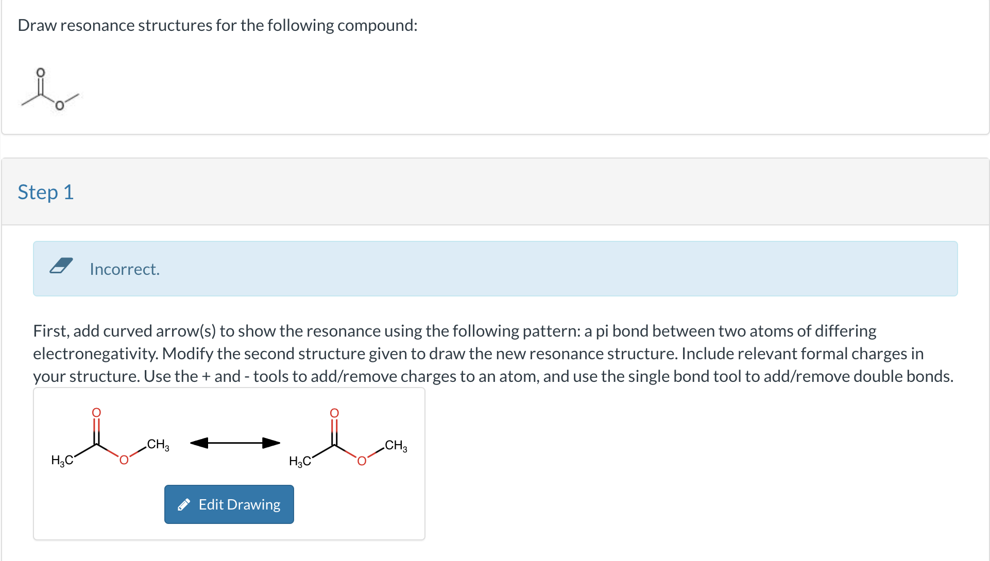Select the H3C group in the left structure

point(63,460)
